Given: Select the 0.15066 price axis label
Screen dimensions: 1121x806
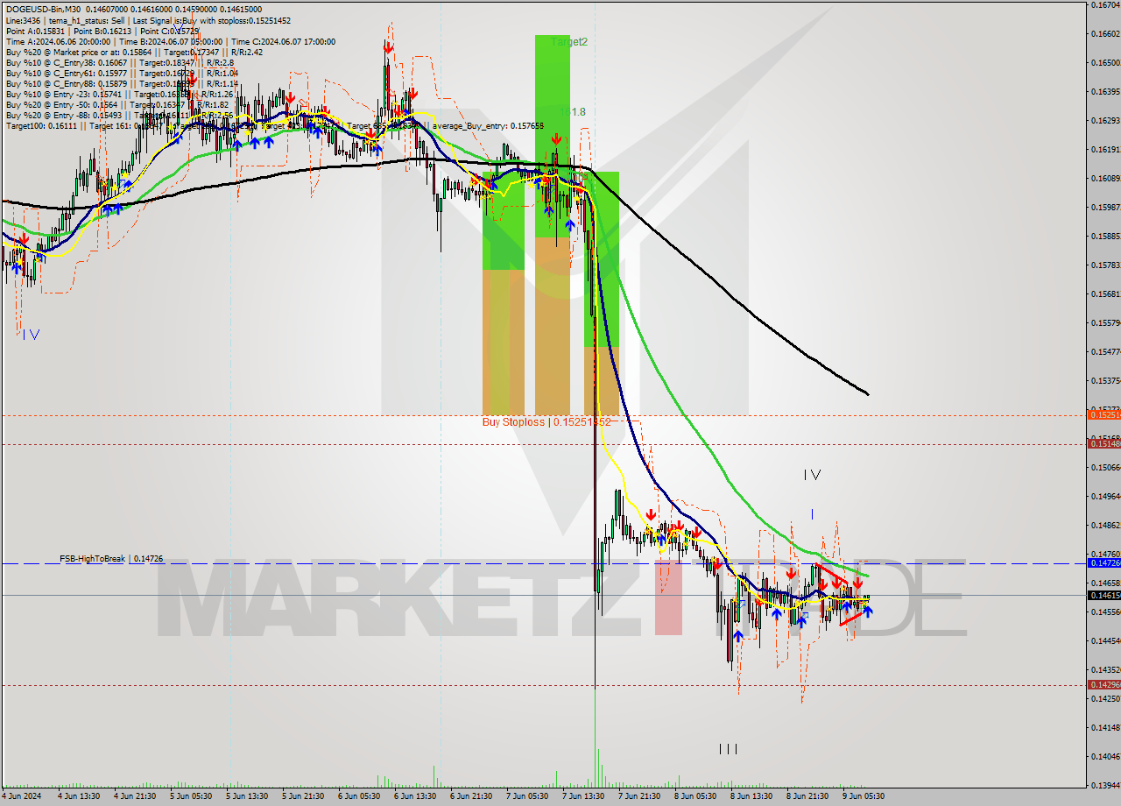Looking at the screenshot, I should [x=1105, y=467].
